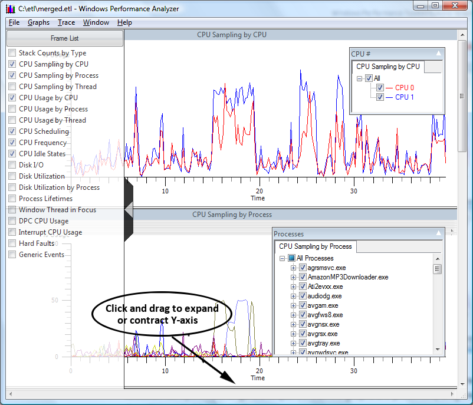Collapse the CPU # legend panel arrow
This screenshot has height=405, width=473.
pyautogui.click(x=439, y=54)
